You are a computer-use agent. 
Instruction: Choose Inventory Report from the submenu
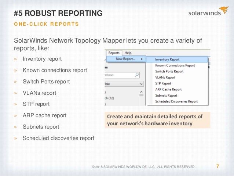[177, 60]
